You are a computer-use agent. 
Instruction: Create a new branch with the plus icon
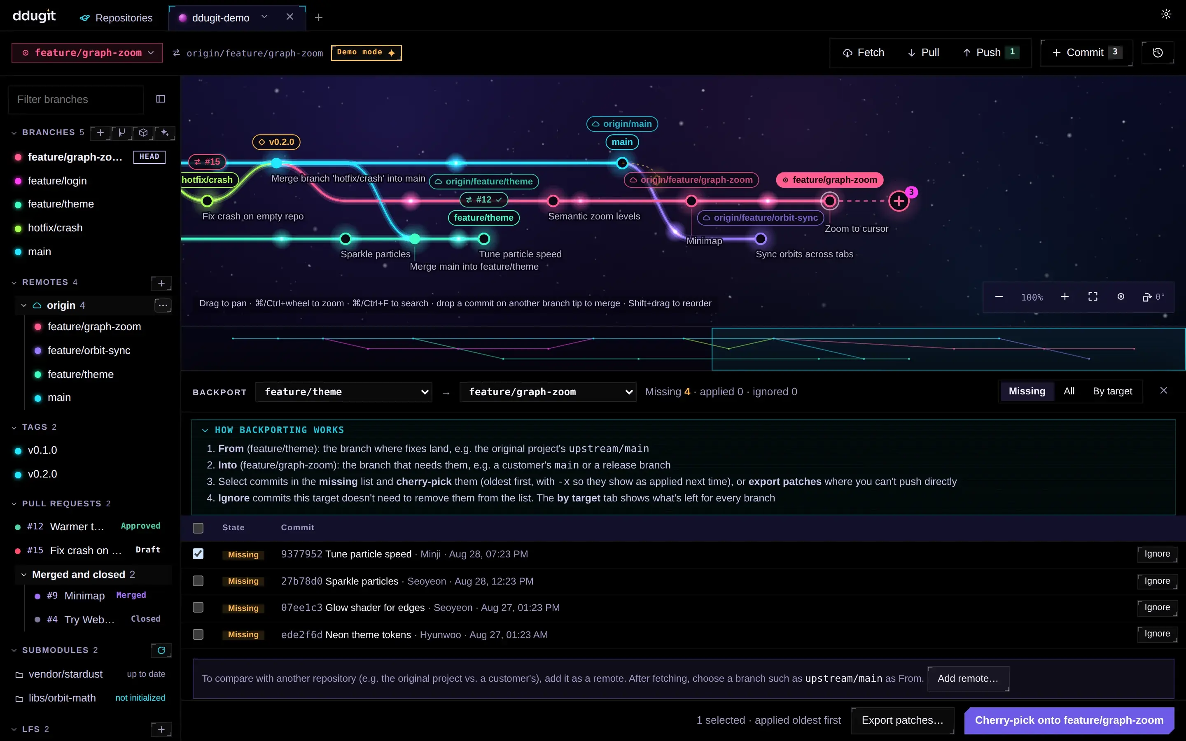pos(100,132)
